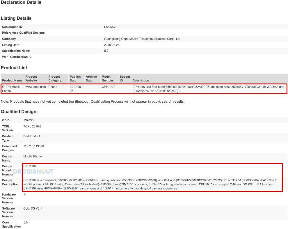Select Combined Designs value 112718,119326
The width and height of the screenshot is (288, 229).
coord(33,146)
